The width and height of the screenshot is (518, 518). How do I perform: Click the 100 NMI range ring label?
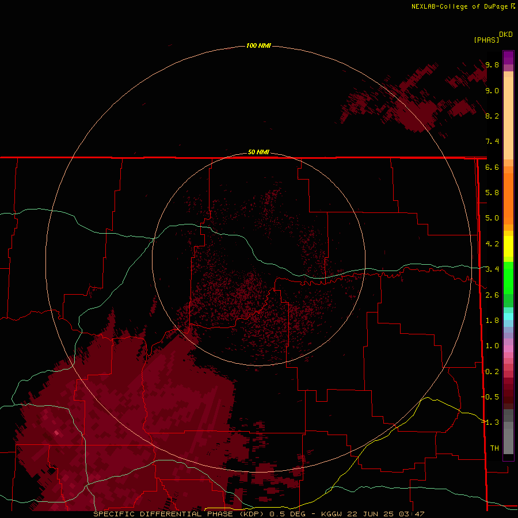coord(258,45)
